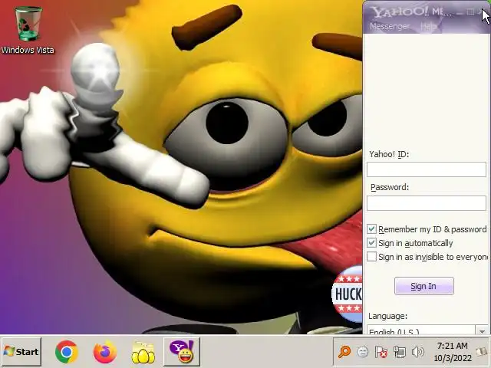Open the network connection tray icon

pos(400,352)
